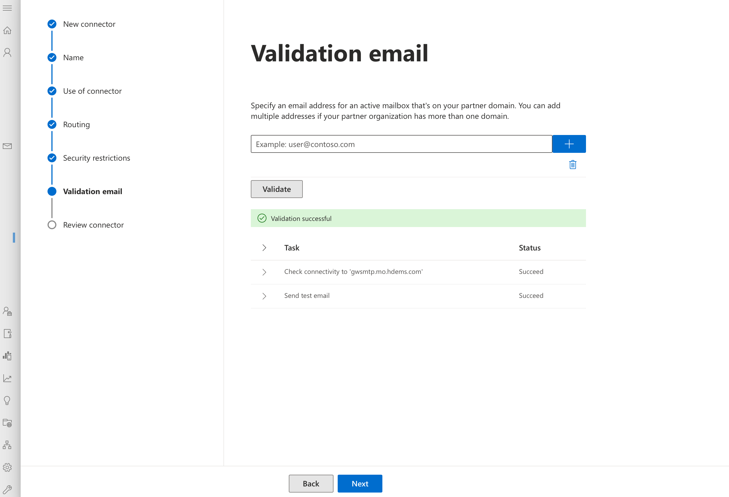Expand Check connectivity task row
729x497 pixels.
click(x=264, y=272)
